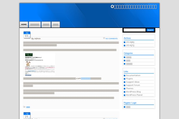The height and width of the screenshot is (119, 179).
Task: Open the Suggest Ideas link
Action: click(x=133, y=82)
